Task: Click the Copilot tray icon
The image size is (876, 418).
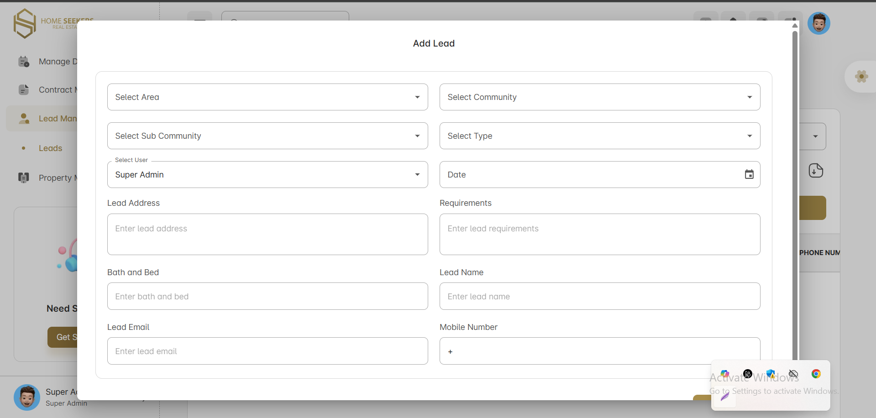Action: coord(725,374)
